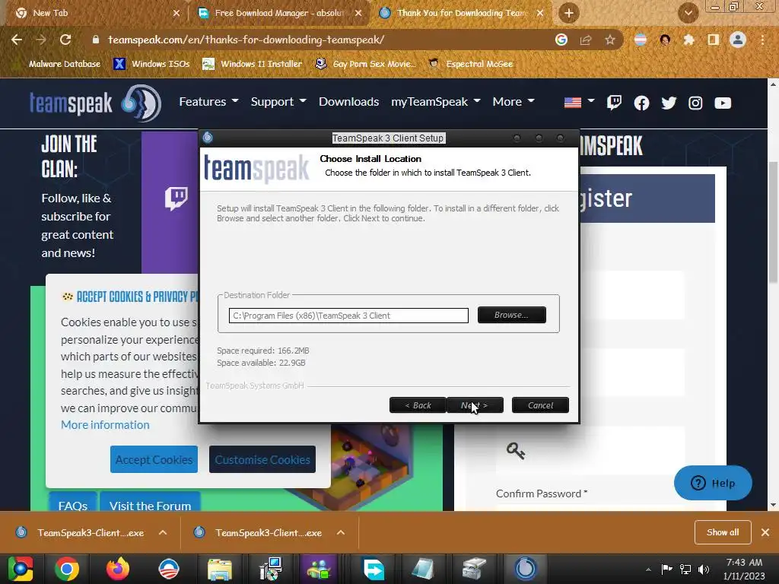Open the tab search dropdown arrow
The height and width of the screenshot is (584, 779).
[688, 13]
